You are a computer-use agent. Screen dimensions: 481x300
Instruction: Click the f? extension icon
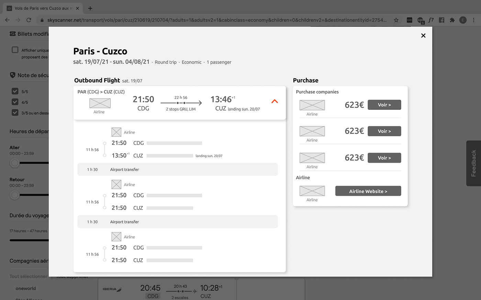[431, 20]
